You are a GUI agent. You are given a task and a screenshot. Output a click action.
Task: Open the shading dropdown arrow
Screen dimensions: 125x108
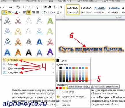coord(54,12)
